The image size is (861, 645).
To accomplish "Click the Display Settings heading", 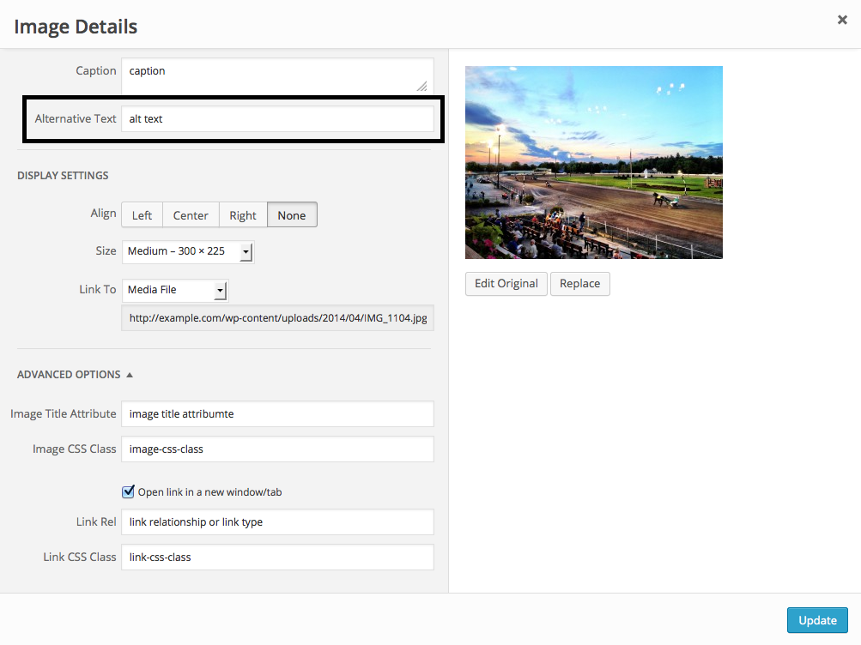I will pos(63,176).
